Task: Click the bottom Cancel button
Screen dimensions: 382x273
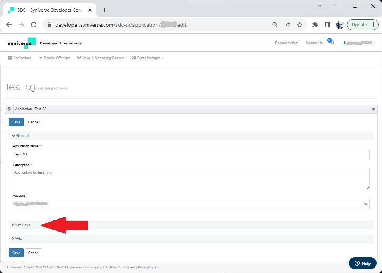Action: [x=34, y=253]
